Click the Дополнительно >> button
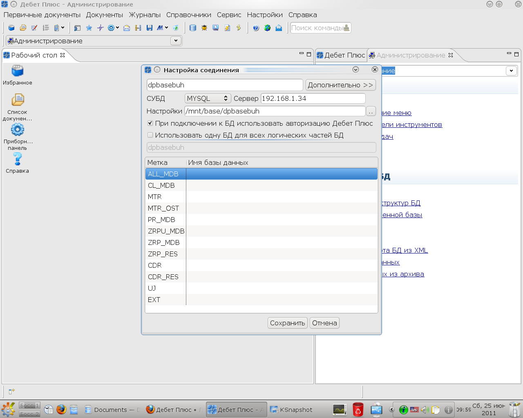The width and height of the screenshot is (523, 418). (x=340, y=85)
